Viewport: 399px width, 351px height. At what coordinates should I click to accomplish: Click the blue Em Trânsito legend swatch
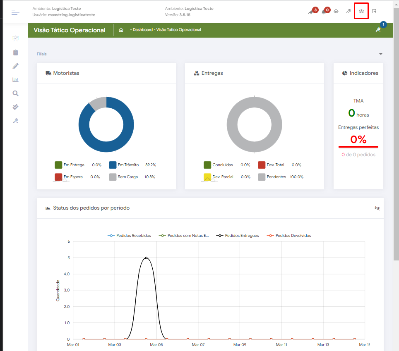tap(113, 165)
